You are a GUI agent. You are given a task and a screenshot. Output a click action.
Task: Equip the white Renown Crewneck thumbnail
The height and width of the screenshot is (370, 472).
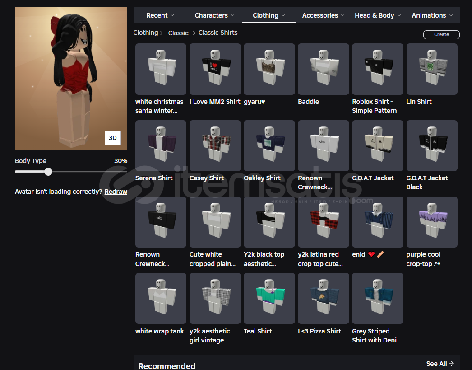[x=323, y=146]
